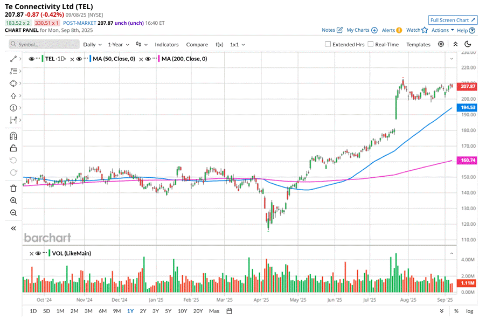Open the Templates menu
The height and width of the screenshot is (319, 486).
418,45
